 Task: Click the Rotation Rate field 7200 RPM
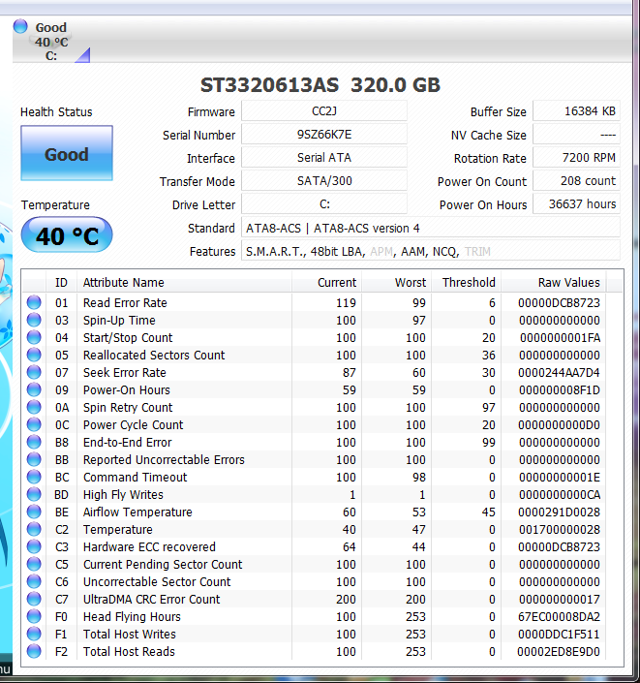pos(576,157)
